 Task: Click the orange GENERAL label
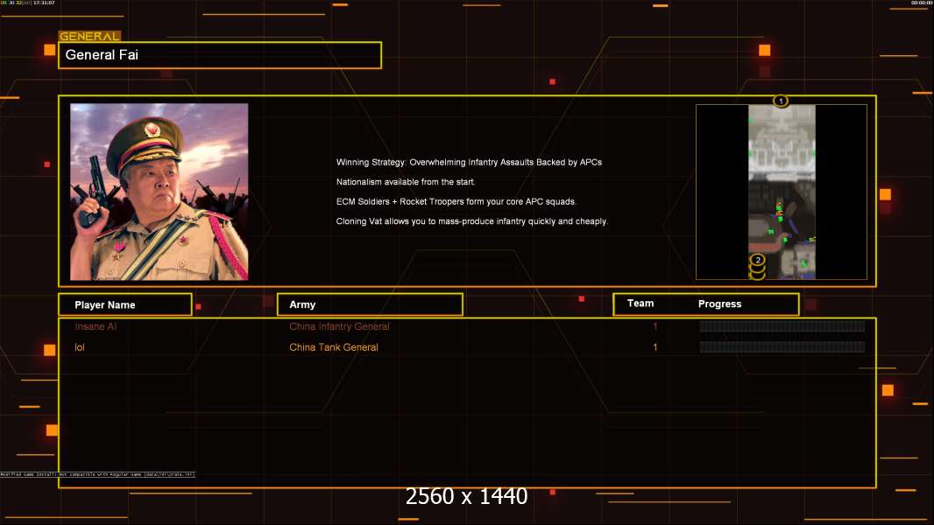pyautogui.click(x=89, y=36)
